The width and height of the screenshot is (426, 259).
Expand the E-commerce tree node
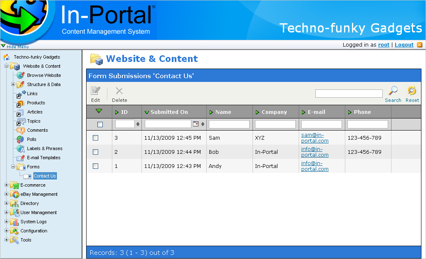(x=6, y=185)
